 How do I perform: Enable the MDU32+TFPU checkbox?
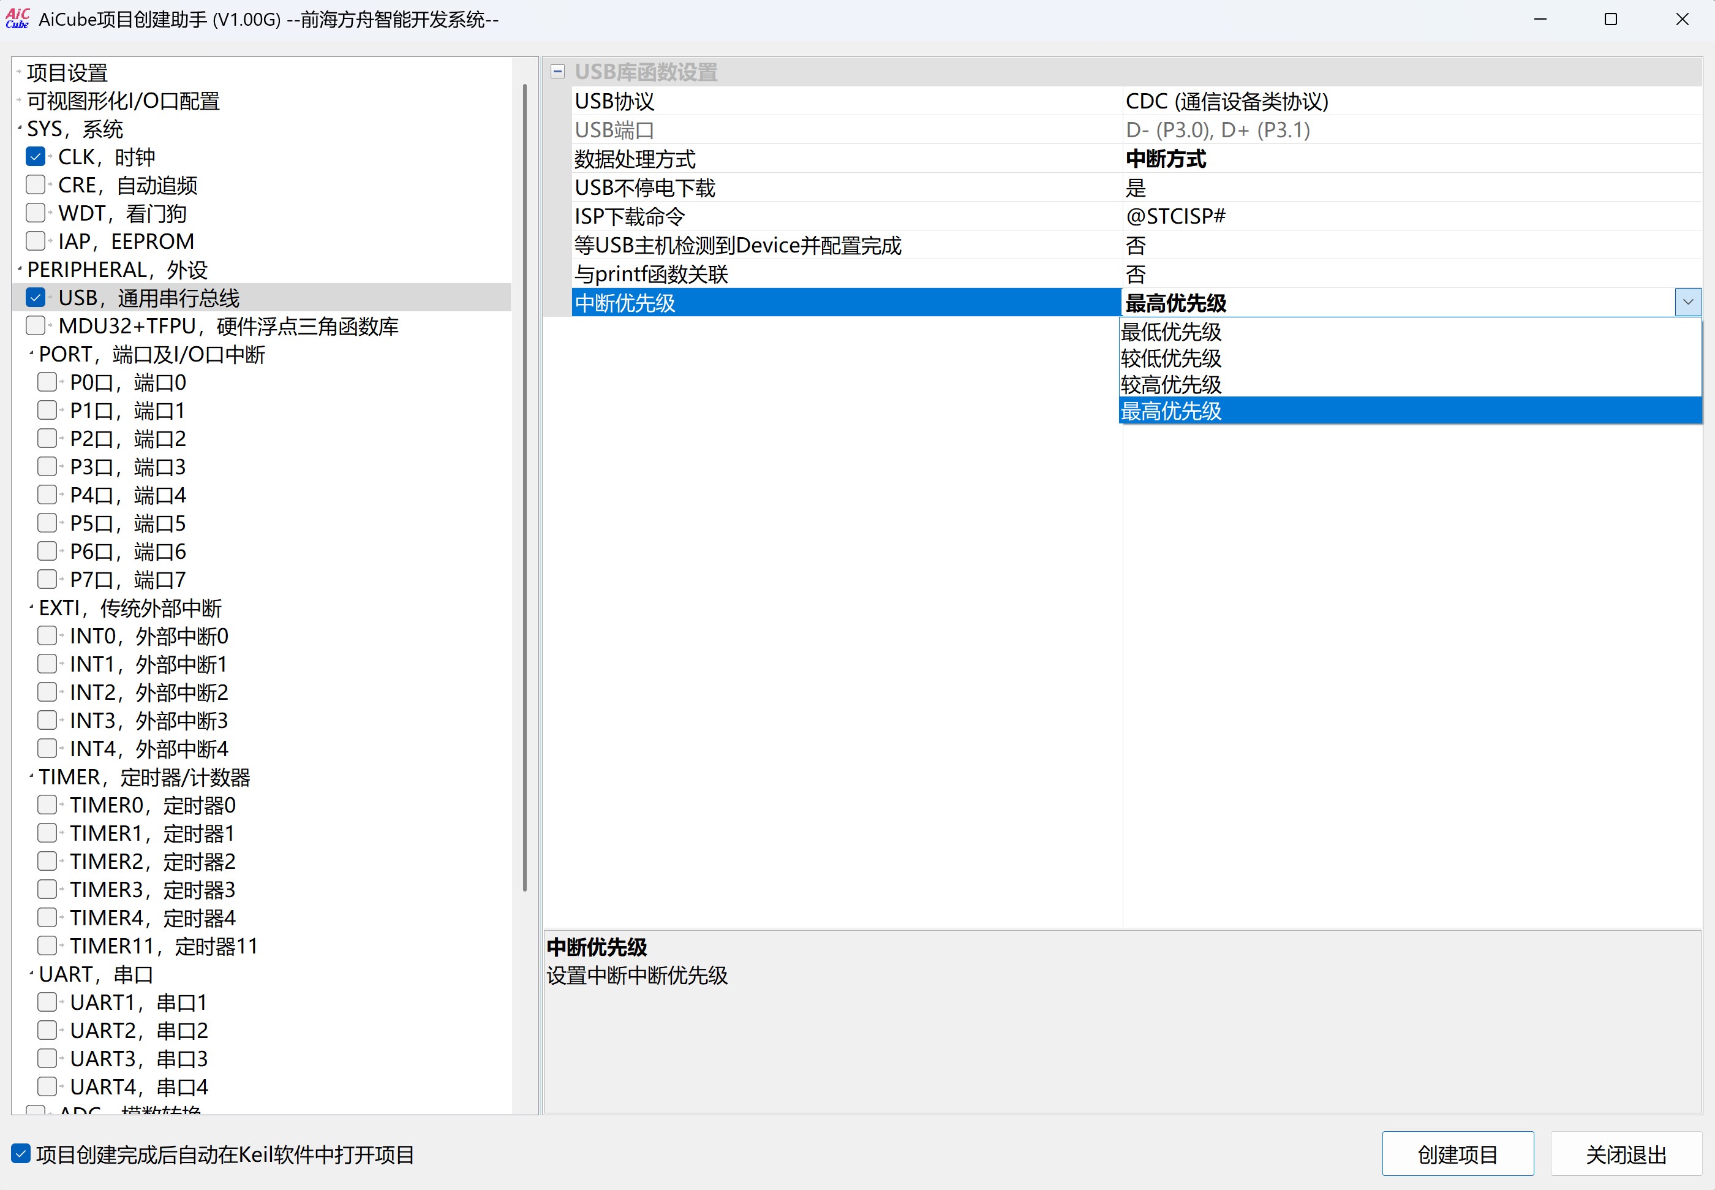(35, 326)
